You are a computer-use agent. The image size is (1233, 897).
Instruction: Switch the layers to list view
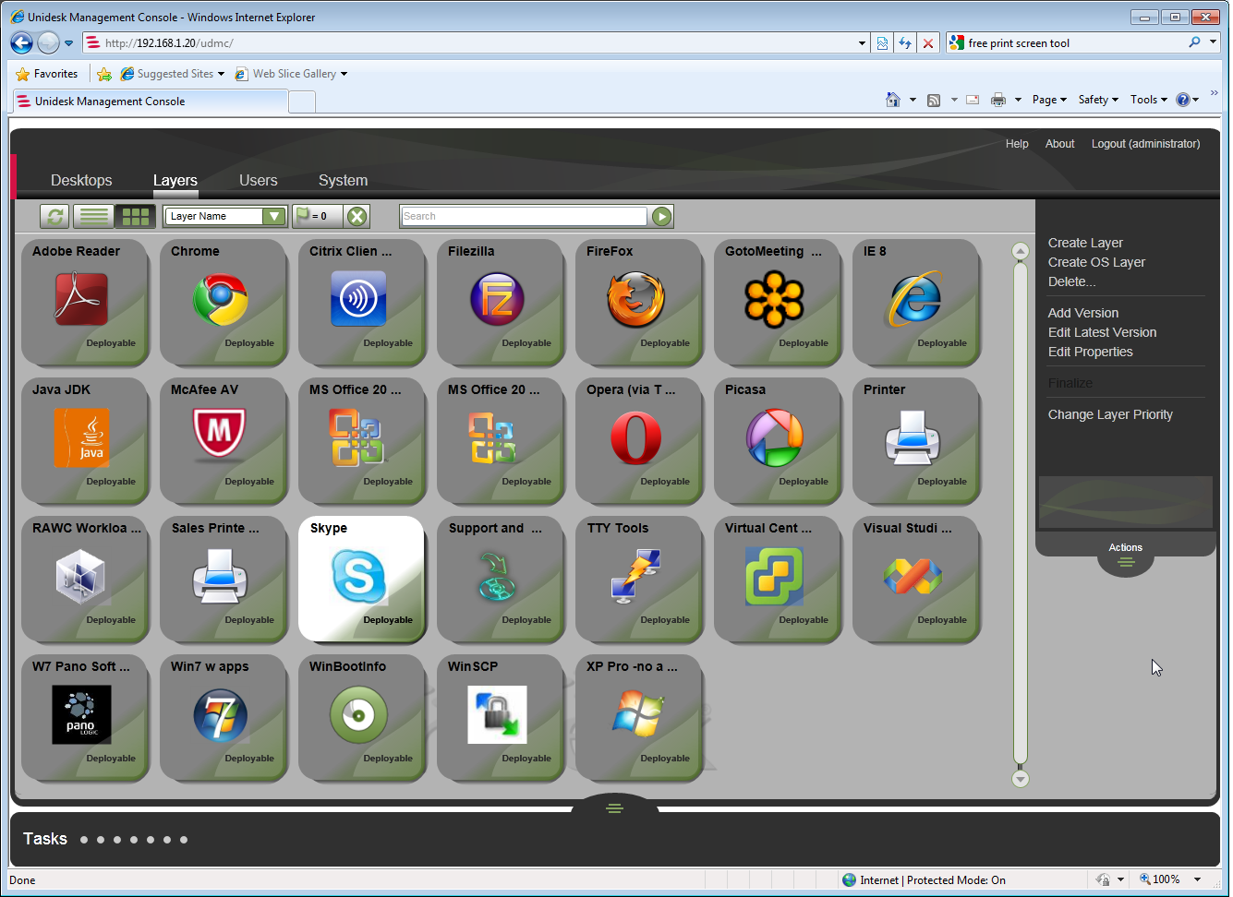pyautogui.click(x=93, y=216)
